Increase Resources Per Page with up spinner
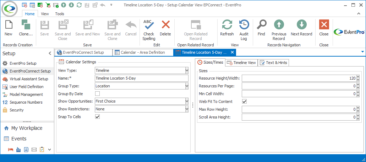366x162 pixels. pyautogui.click(x=358, y=85)
